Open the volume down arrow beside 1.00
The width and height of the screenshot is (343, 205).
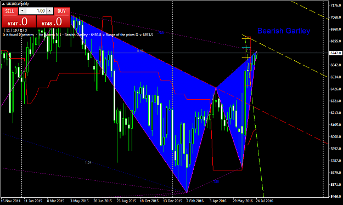click(x=23, y=11)
